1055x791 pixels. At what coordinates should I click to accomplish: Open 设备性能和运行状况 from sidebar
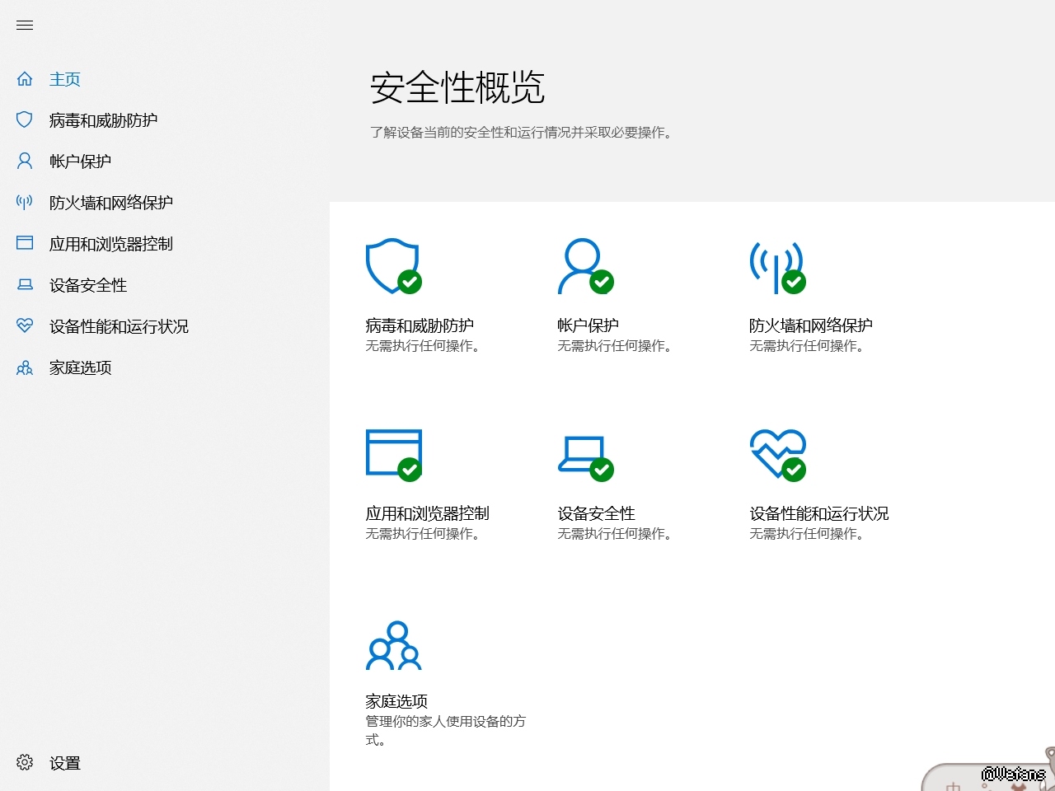click(x=119, y=326)
